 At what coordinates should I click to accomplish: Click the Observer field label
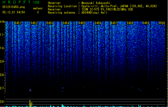pyautogui.click(x=54, y=3)
